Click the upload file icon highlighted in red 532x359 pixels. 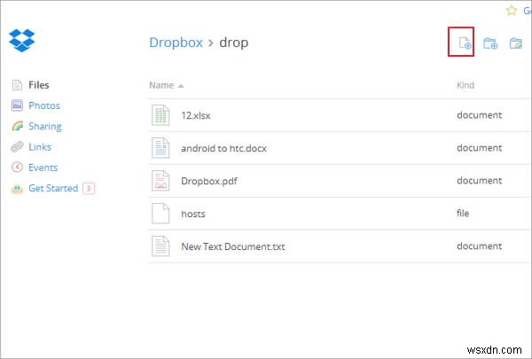click(461, 43)
